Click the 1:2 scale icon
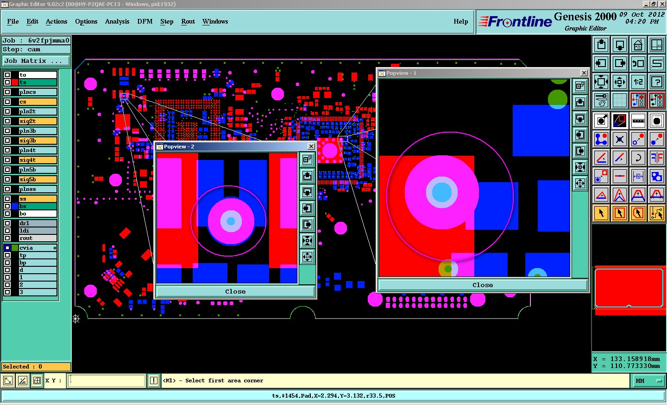The width and height of the screenshot is (667, 405). tap(638, 82)
